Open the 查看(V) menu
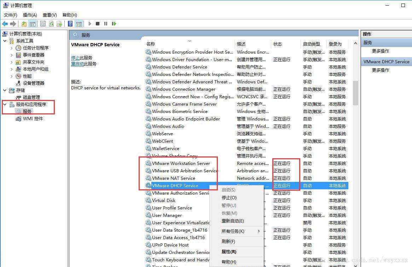Screen dimensions: 412x267 [x=50, y=15]
